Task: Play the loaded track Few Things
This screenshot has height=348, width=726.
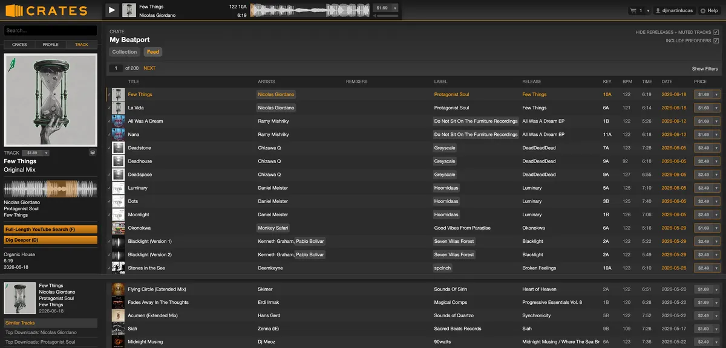Action: tap(112, 10)
